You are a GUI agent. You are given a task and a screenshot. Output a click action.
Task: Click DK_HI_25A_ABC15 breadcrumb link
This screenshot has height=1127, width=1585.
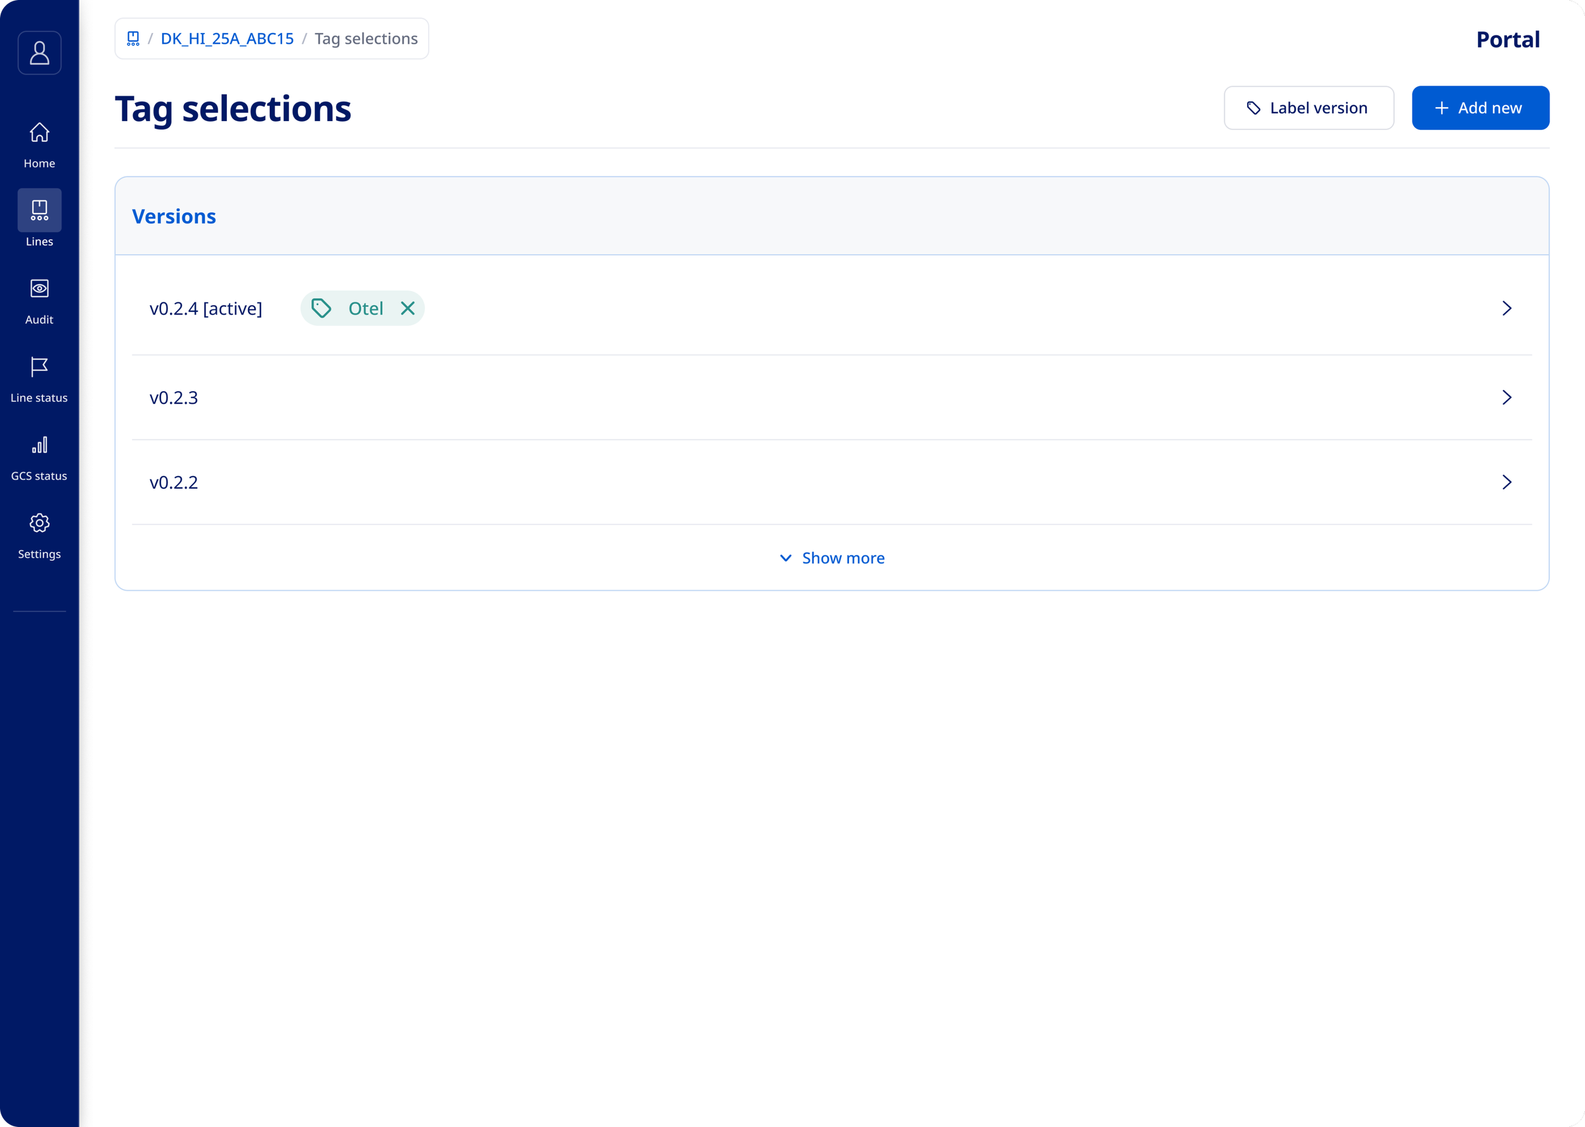227,39
